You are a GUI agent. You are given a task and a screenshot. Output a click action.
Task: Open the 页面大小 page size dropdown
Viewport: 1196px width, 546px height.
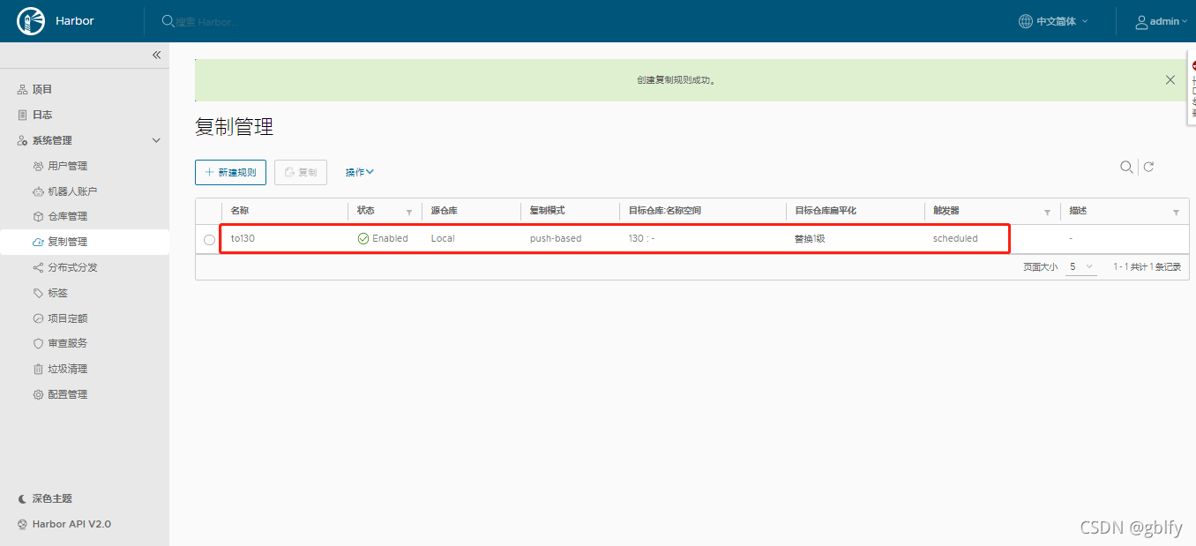[1081, 266]
